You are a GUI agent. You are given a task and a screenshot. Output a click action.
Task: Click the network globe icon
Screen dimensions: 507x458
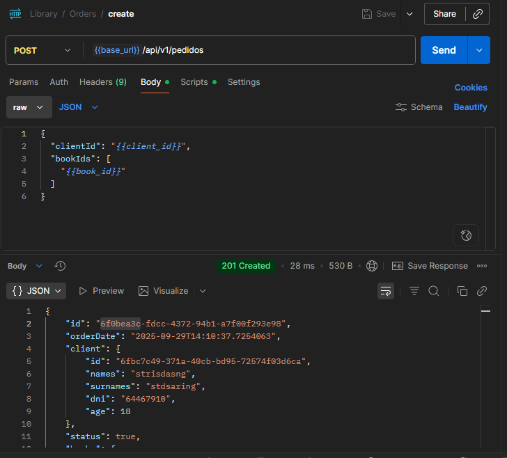tap(371, 266)
